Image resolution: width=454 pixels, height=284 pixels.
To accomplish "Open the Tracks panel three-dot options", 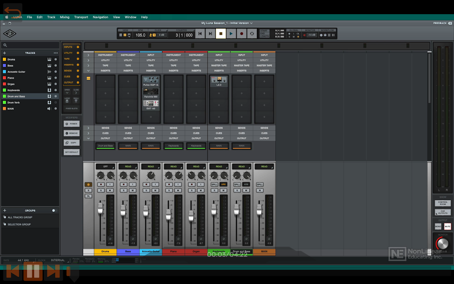I will (x=55, y=53).
